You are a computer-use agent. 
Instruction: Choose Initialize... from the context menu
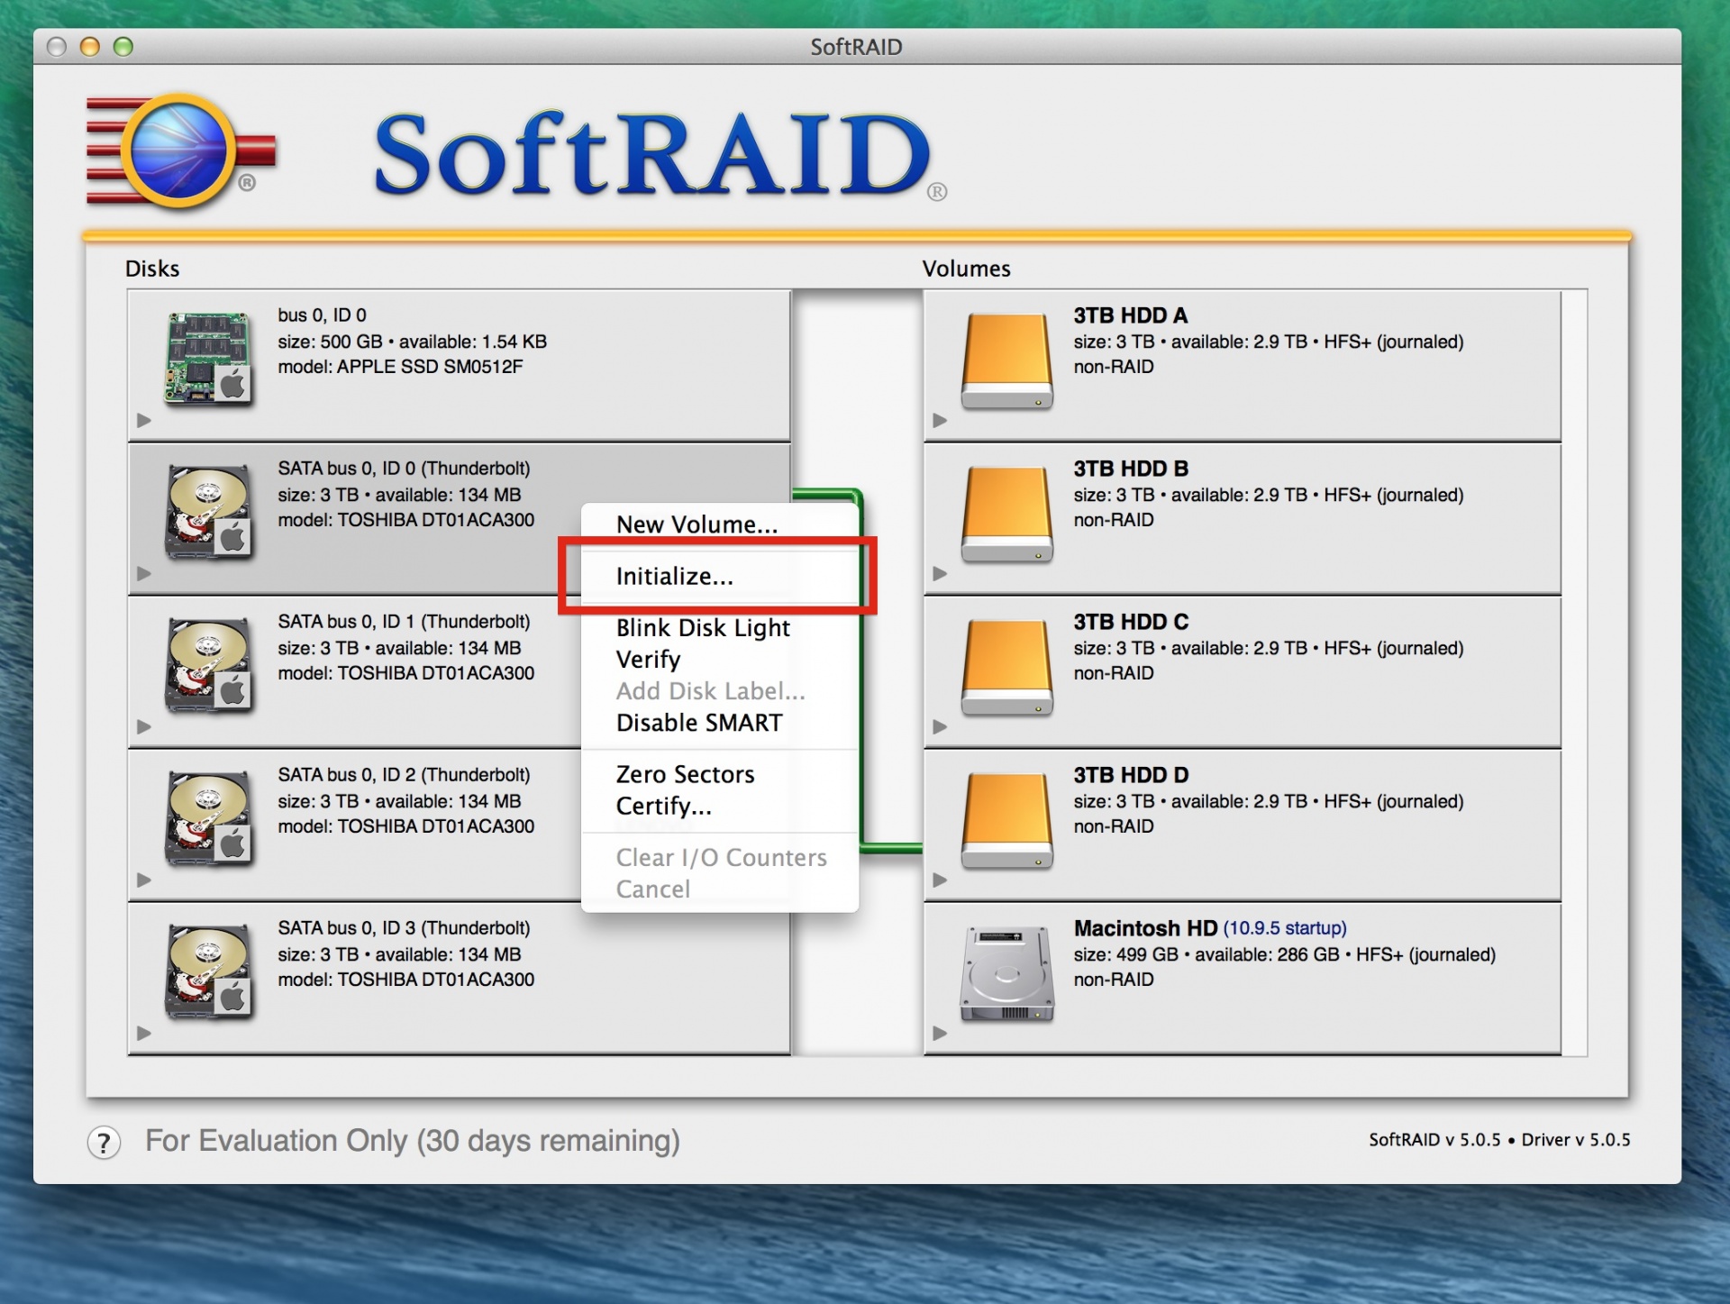point(675,577)
